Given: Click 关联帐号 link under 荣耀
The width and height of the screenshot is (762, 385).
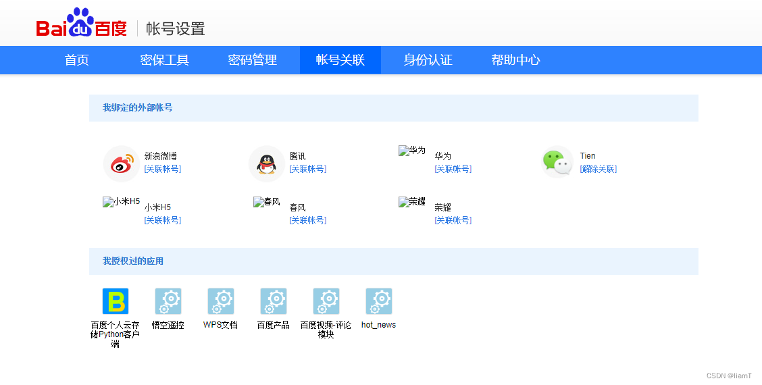Looking at the screenshot, I should (453, 220).
